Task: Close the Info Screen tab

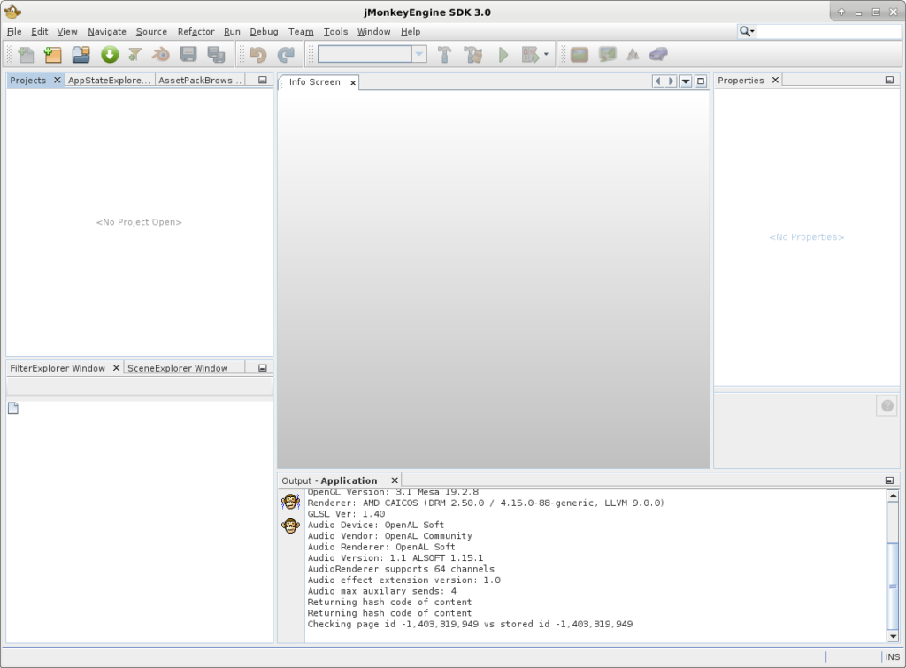Action: pos(352,82)
